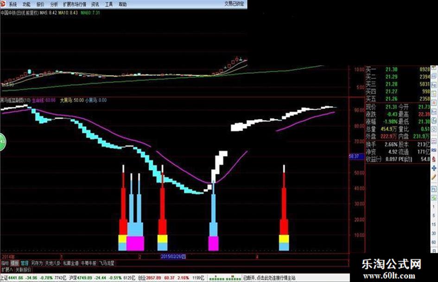Screen dimensions: 438x282
Task: Expand the 扩展∧ panel
Action: (7, 269)
